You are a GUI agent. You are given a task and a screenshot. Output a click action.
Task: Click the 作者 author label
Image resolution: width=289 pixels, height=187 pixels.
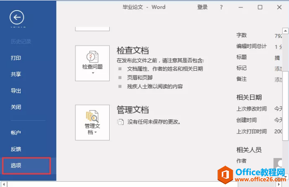click(242, 161)
